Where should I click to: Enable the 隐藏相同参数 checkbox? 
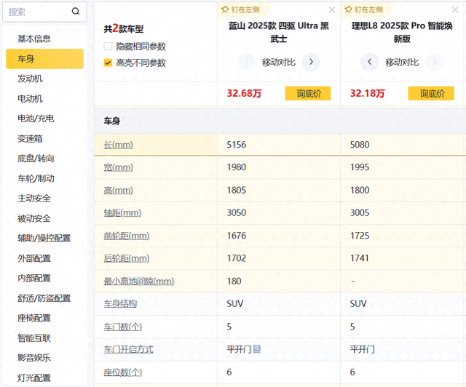click(108, 47)
